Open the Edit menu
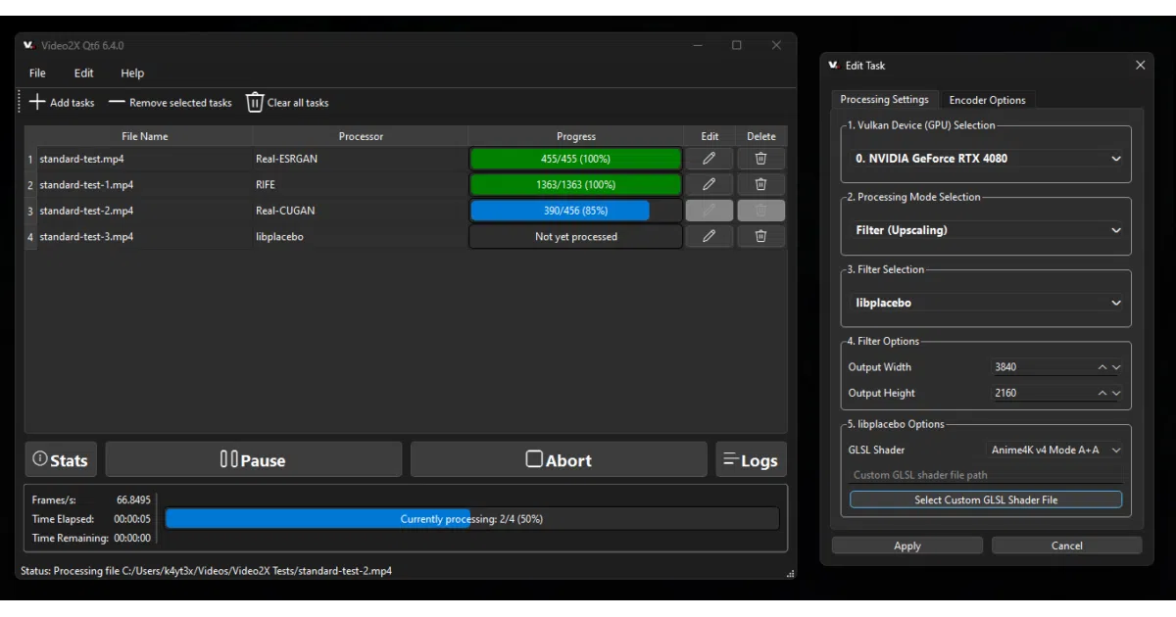1176x617 pixels. pos(84,73)
